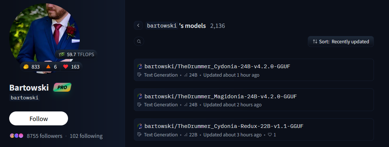Screen dimensions: 389x147
Task: Open the 8755 followers list
Action: click(x=44, y=136)
